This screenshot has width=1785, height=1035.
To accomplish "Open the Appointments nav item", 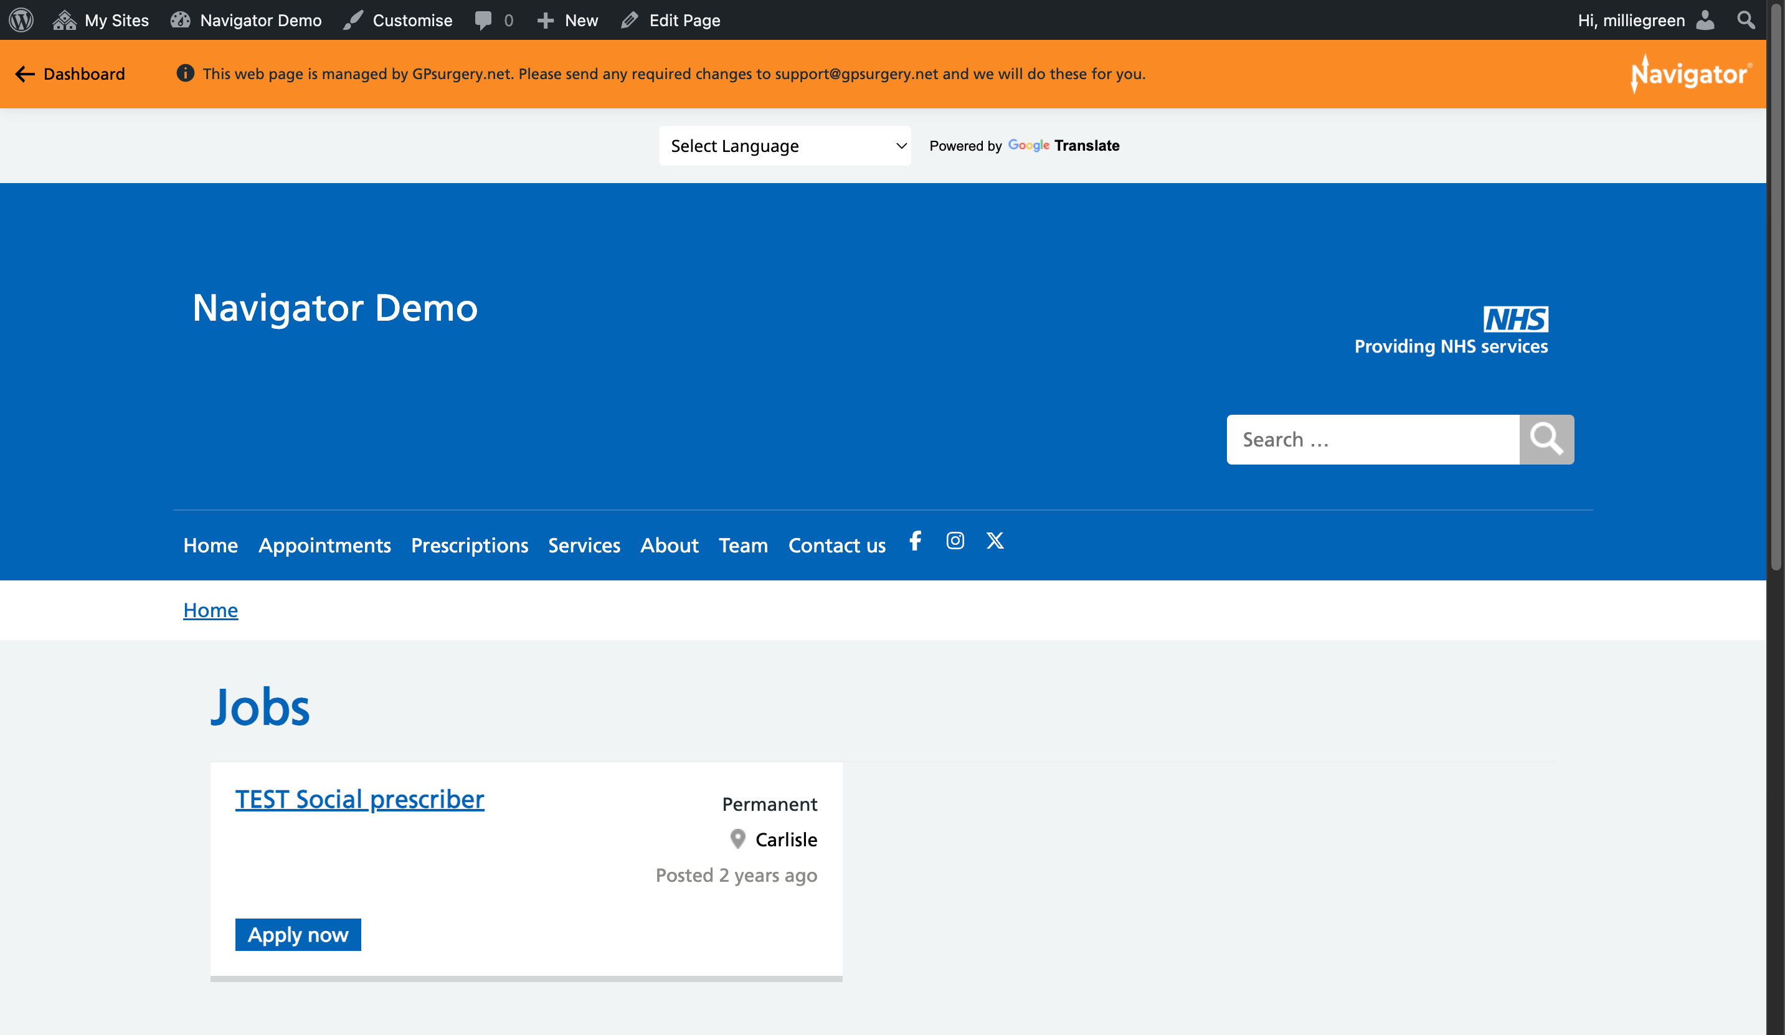I will coord(324,545).
